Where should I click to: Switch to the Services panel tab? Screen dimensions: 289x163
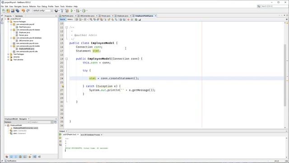point(19,16)
